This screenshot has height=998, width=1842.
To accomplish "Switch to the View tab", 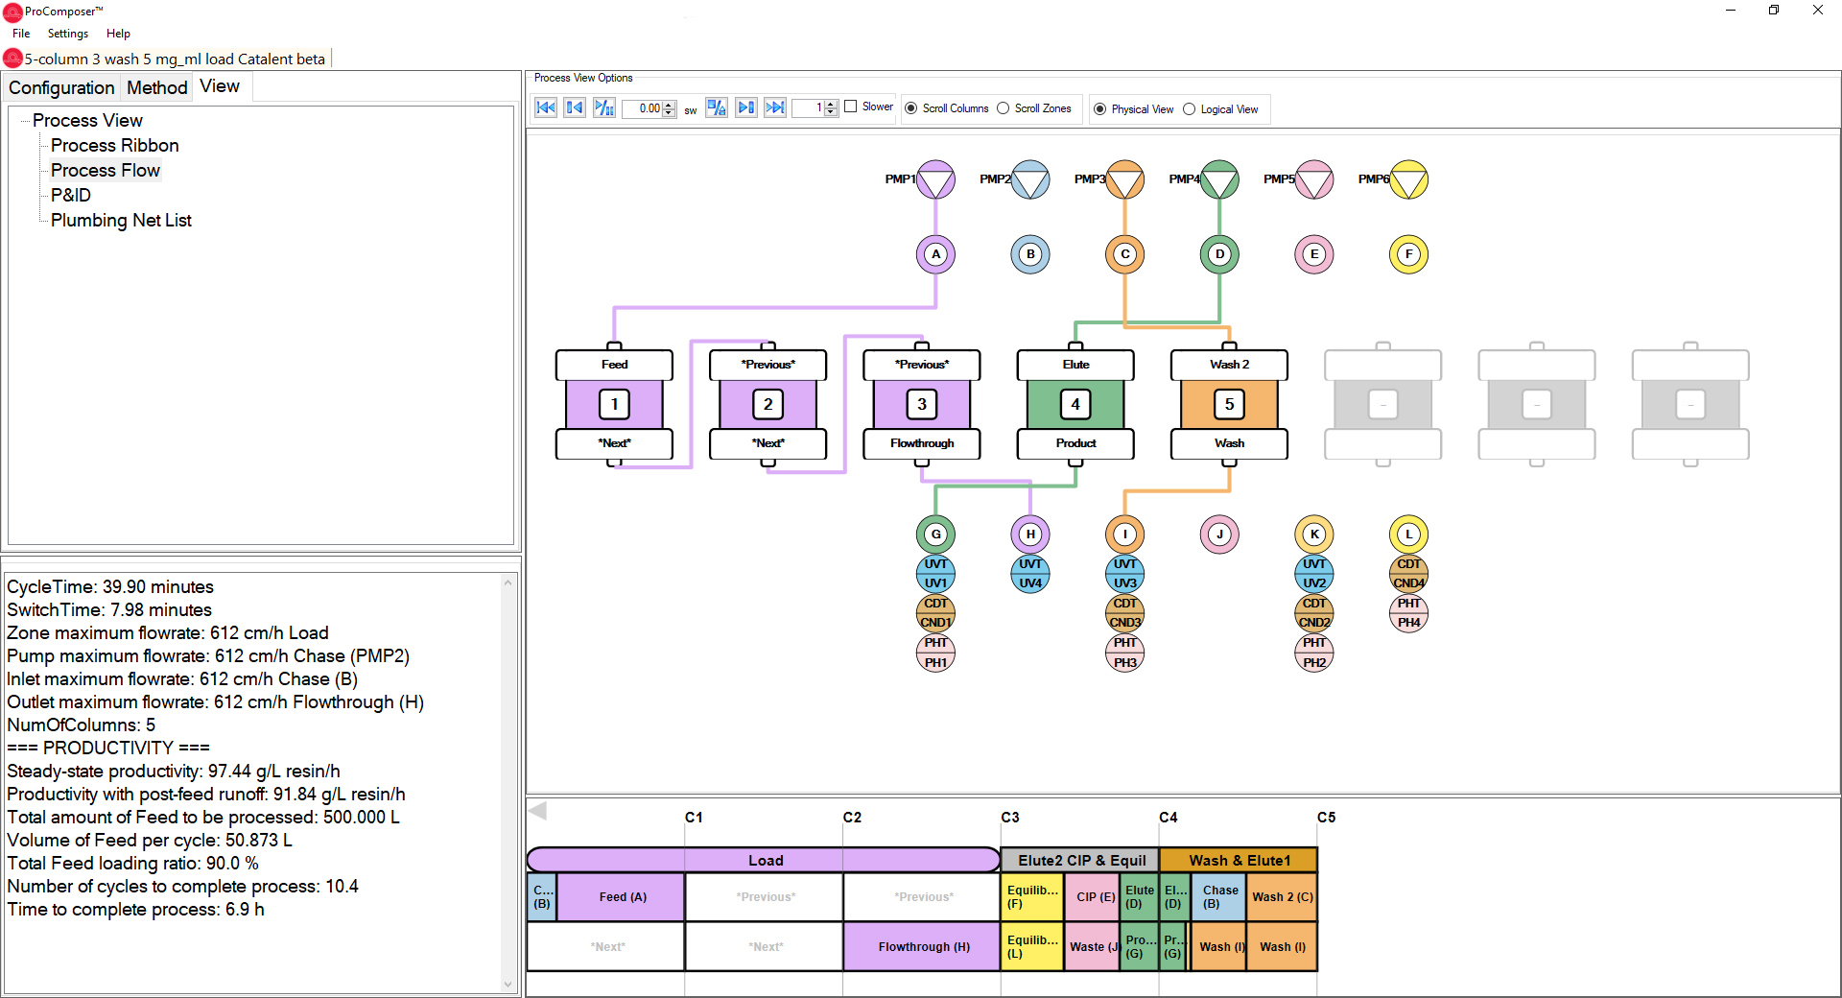I will pyautogui.click(x=220, y=86).
